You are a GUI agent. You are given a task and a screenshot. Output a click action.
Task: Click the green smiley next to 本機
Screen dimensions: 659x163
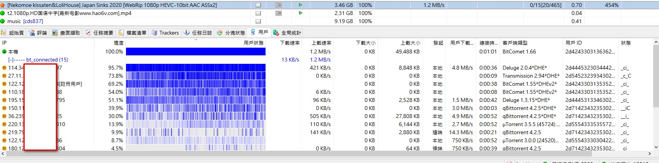pos(4,52)
